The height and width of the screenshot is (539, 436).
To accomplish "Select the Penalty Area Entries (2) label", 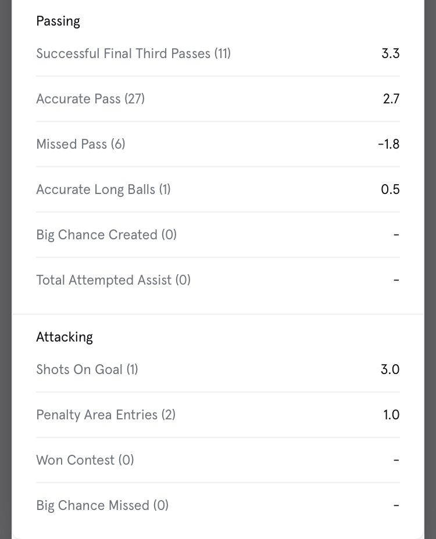I will coord(106,415).
